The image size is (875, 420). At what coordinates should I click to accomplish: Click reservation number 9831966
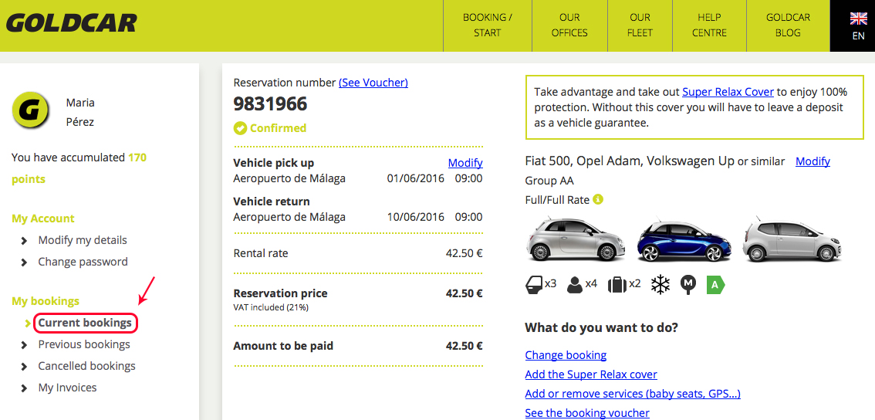click(x=270, y=104)
